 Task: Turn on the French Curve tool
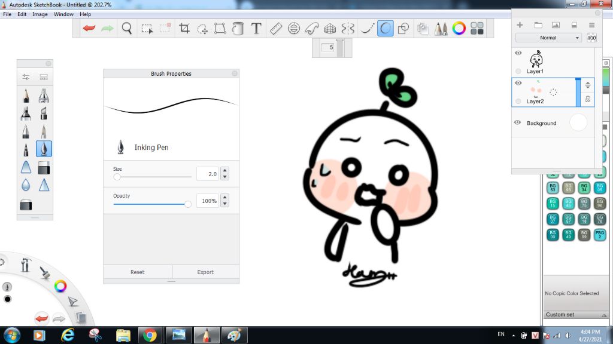[312, 28]
